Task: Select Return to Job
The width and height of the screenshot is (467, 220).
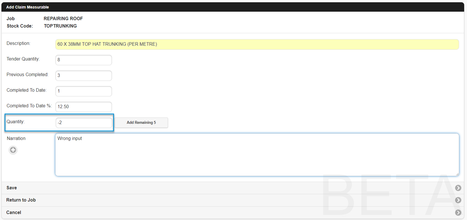Action: pos(233,200)
